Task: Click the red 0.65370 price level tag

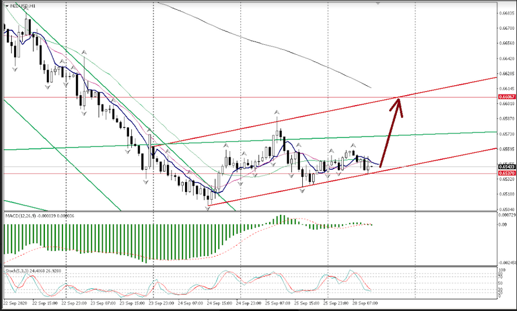Action: (506, 173)
